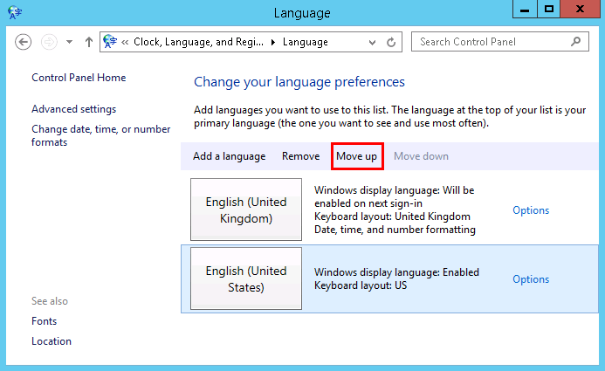Screen dimensions: 605x371
Task: Click the Language breadcrumb in address bar
Action: pos(306,42)
